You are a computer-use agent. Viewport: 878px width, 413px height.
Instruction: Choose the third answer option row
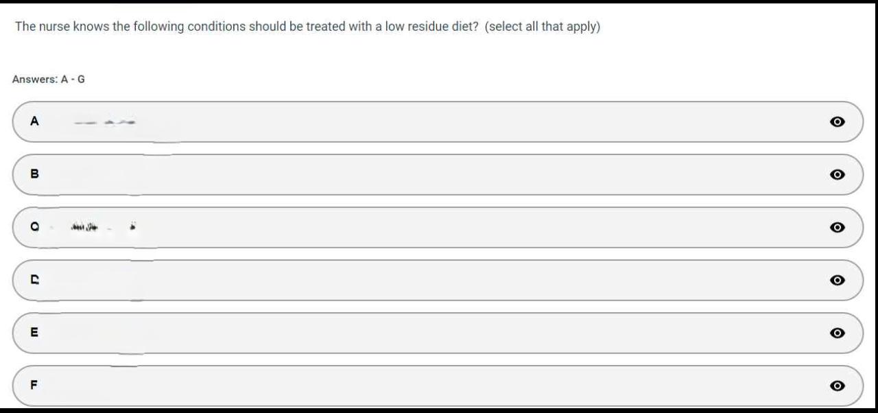438,228
